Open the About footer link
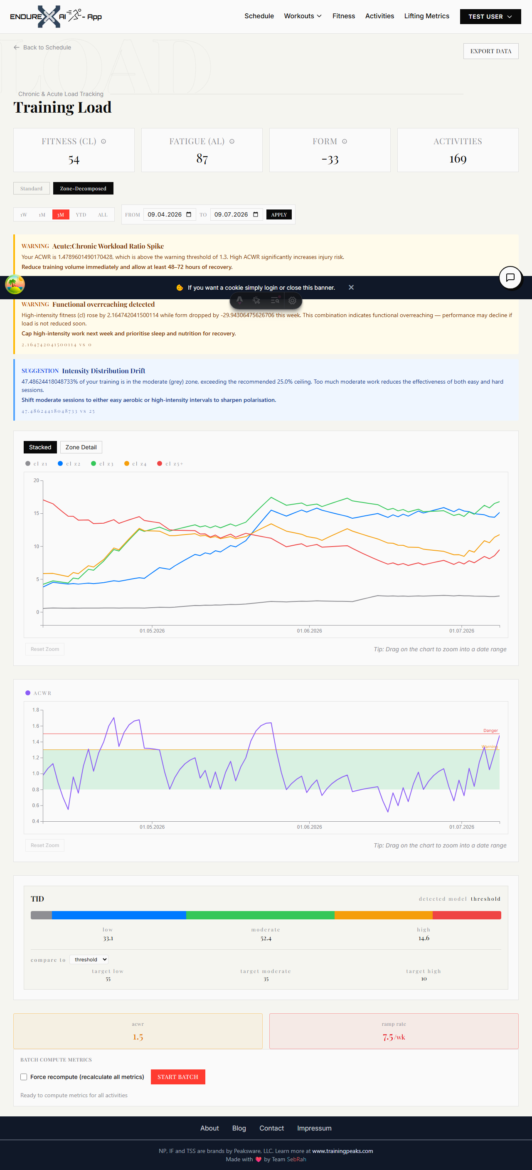This screenshot has height=1170, width=532. pyautogui.click(x=209, y=1128)
